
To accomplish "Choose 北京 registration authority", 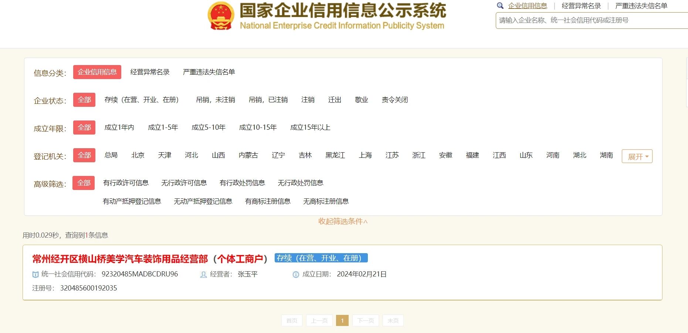I will coord(138,155).
